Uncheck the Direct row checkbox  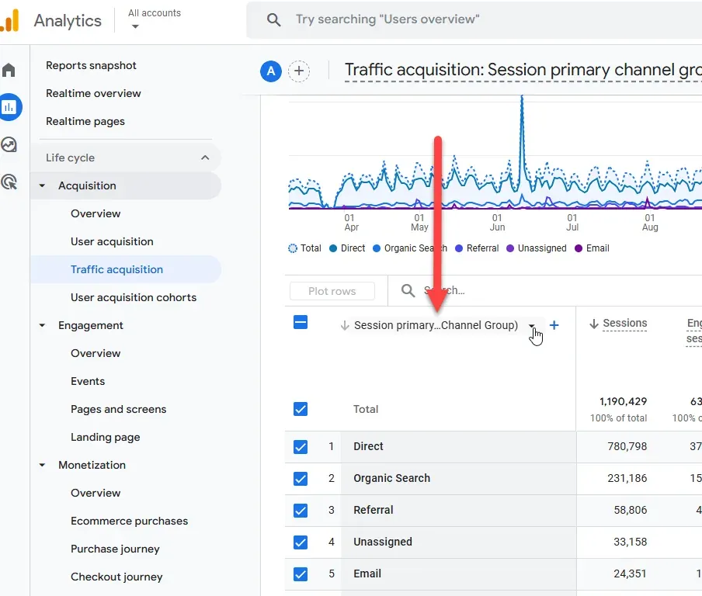pyautogui.click(x=301, y=446)
